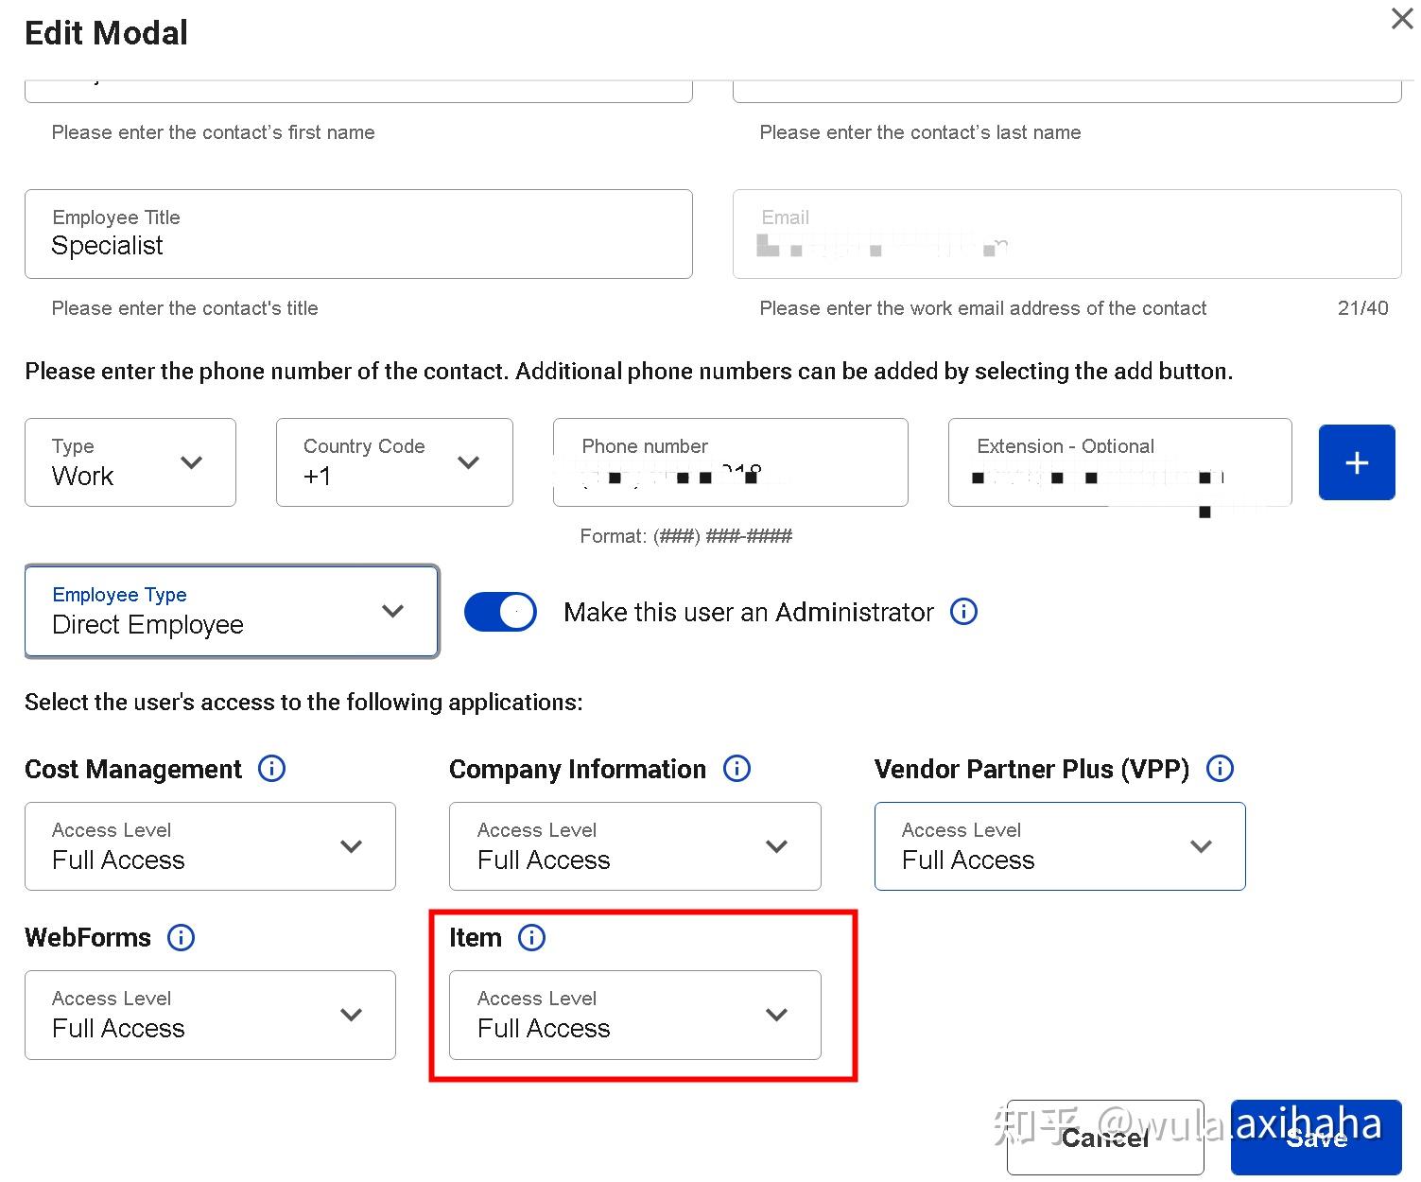
Task: Open the Employee Type dropdown
Action: coord(232,611)
